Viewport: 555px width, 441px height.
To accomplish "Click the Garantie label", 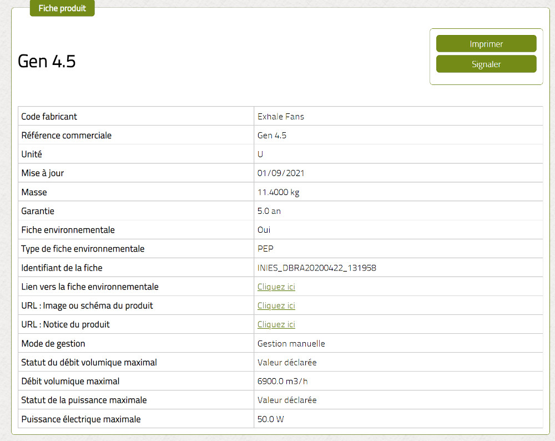I will (38, 211).
